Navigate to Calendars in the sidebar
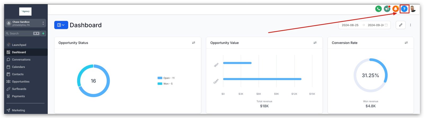 (18, 67)
